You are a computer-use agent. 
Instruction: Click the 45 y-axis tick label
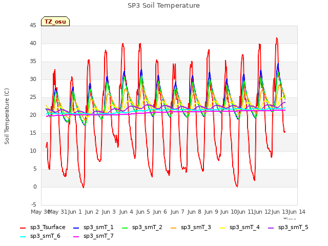[x=33, y=26]
